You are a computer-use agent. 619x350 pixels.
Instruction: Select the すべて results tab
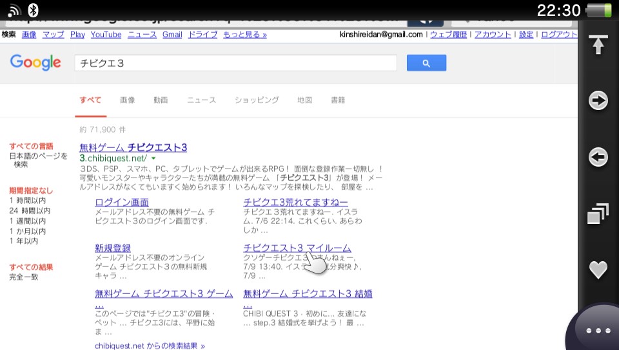coord(90,100)
